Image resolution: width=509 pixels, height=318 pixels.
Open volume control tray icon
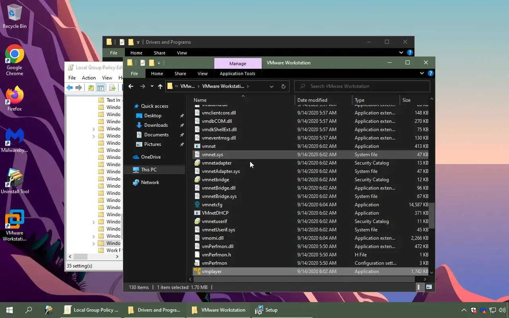pos(502,310)
